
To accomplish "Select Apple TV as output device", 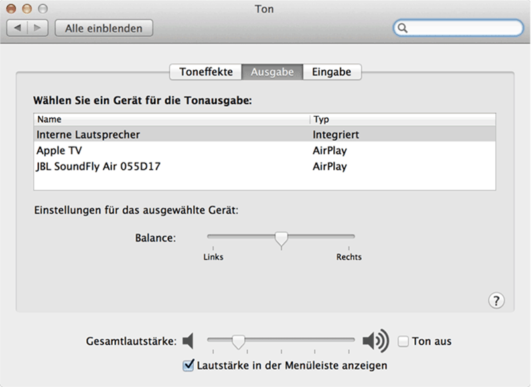I will pos(60,151).
